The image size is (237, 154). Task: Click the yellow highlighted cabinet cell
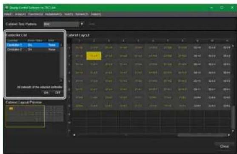[x=94, y=56]
